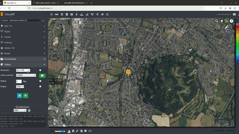
Task: Open the code API icon bottom toolbar
Action: pyautogui.click(x=90, y=131)
